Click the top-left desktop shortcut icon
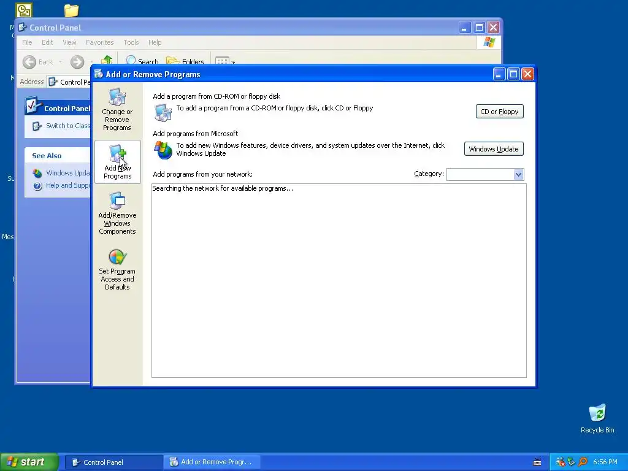The height and width of the screenshot is (471, 628). [24, 10]
